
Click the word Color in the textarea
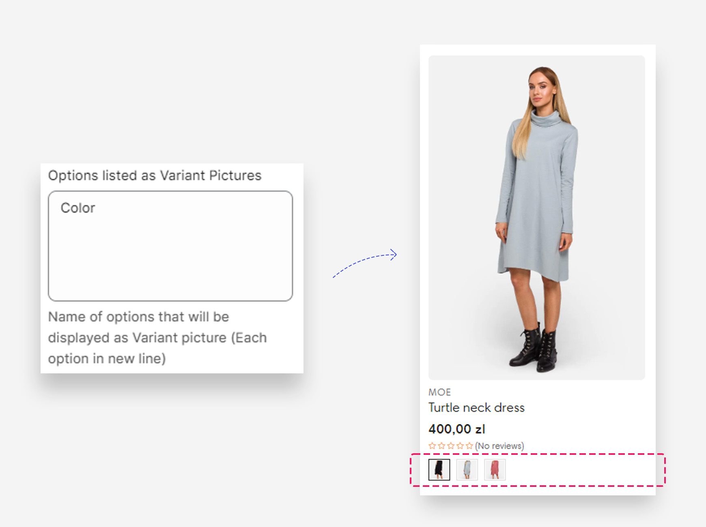pyautogui.click(x=78, y=208)
